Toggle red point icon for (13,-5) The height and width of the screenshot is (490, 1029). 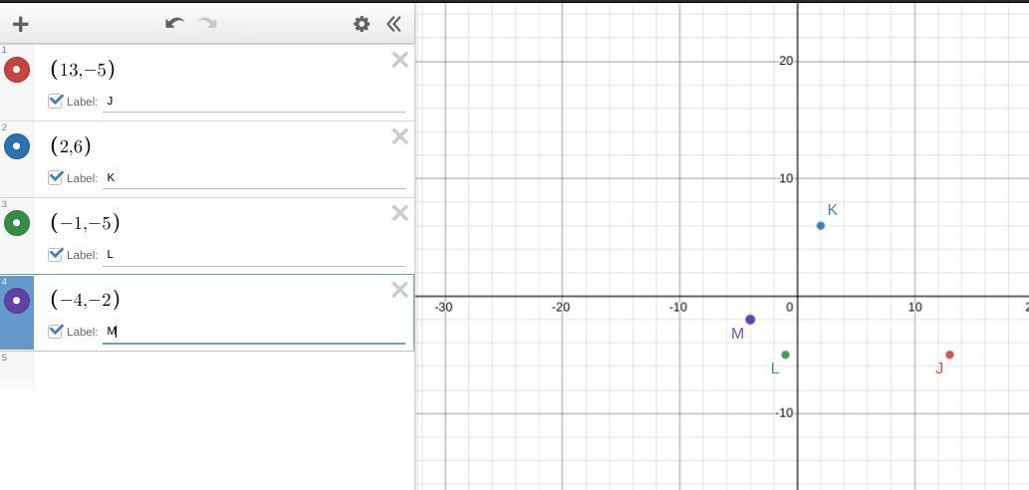pos(17,70)
